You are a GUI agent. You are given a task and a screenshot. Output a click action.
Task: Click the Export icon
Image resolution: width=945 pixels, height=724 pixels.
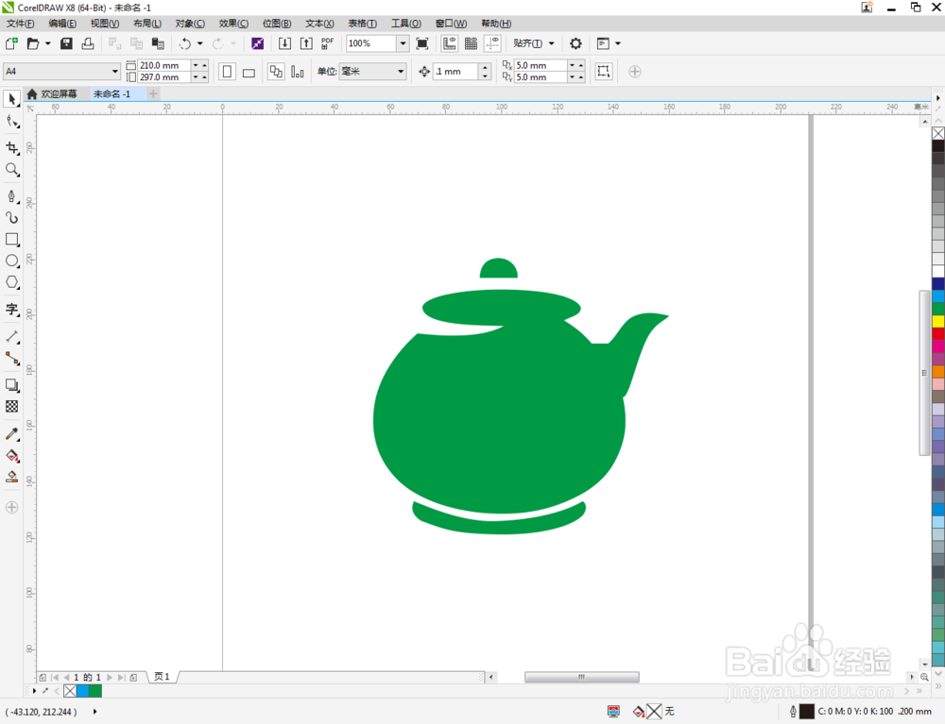(x=306, y=43)
